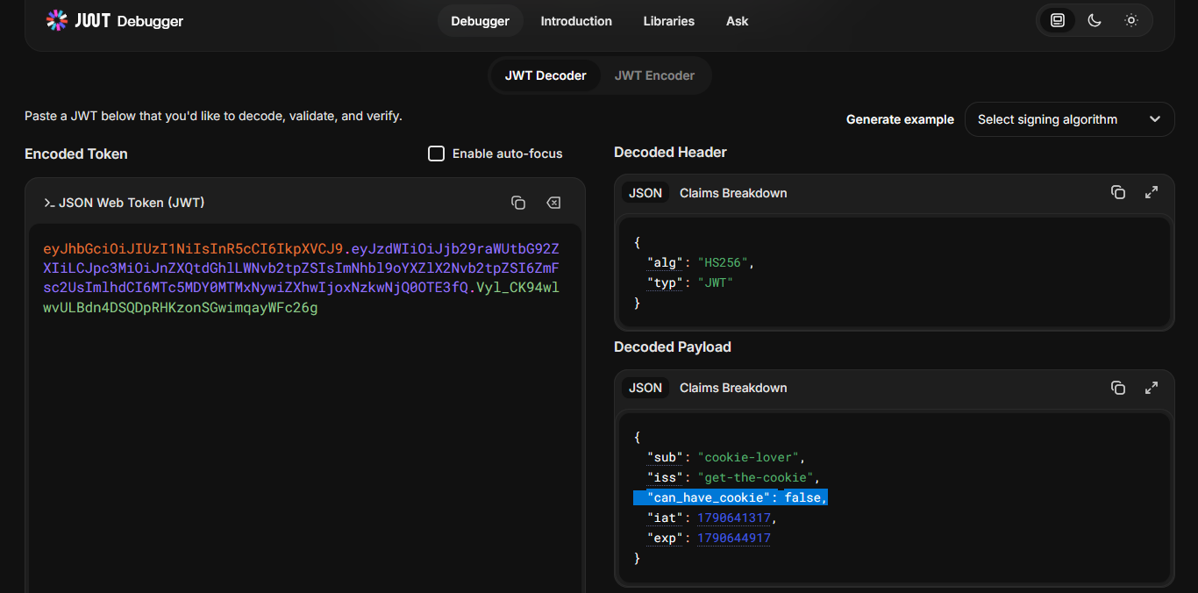Expand the Decoded Payload panel fullscreen

1152,387
